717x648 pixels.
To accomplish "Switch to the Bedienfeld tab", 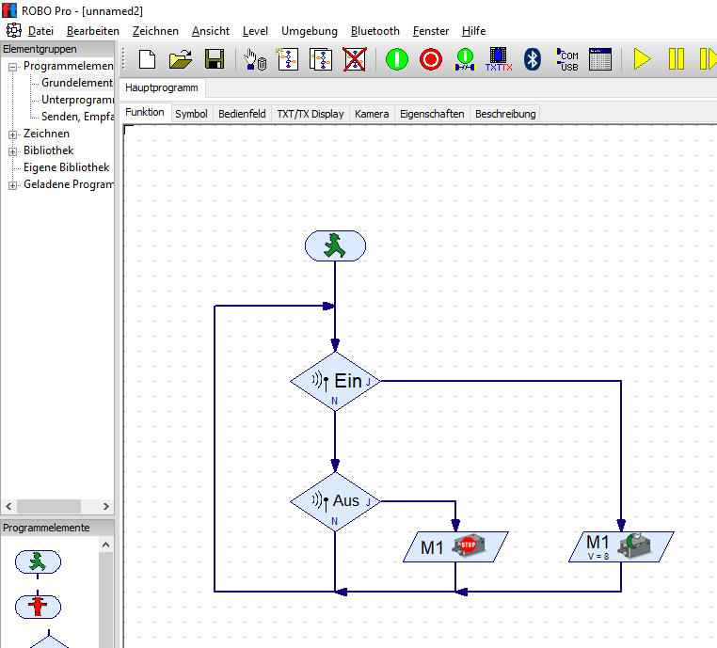I will tap(242, 114).
